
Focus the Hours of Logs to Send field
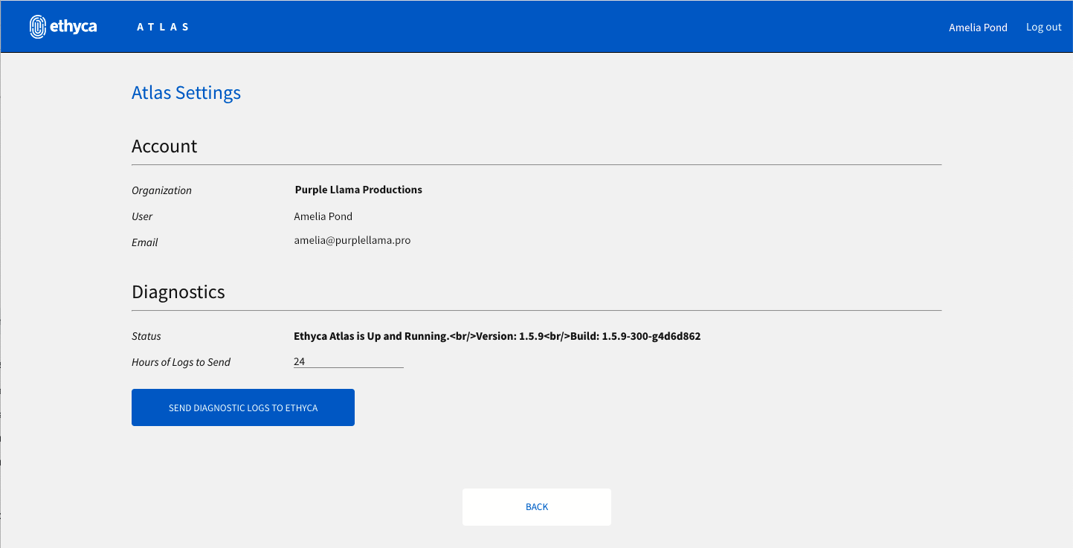(349, 361)
